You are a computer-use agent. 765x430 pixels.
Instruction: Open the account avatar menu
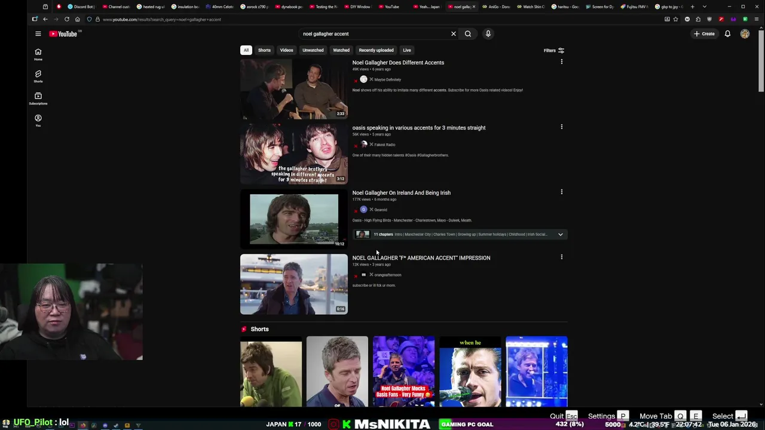(x=745, y=34)
